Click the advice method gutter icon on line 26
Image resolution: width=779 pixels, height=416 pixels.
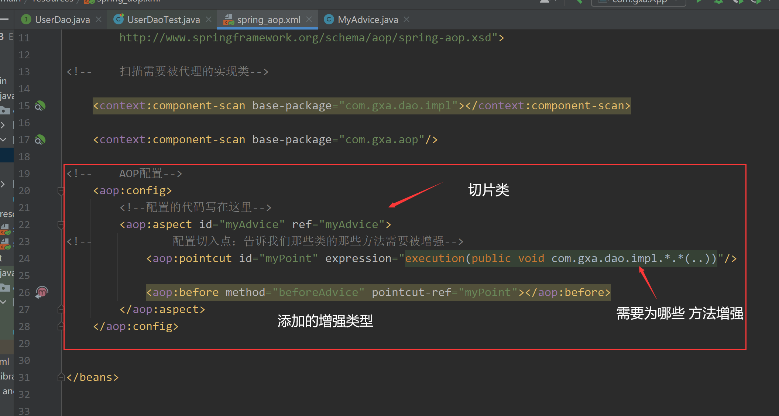tap(42, 292)
